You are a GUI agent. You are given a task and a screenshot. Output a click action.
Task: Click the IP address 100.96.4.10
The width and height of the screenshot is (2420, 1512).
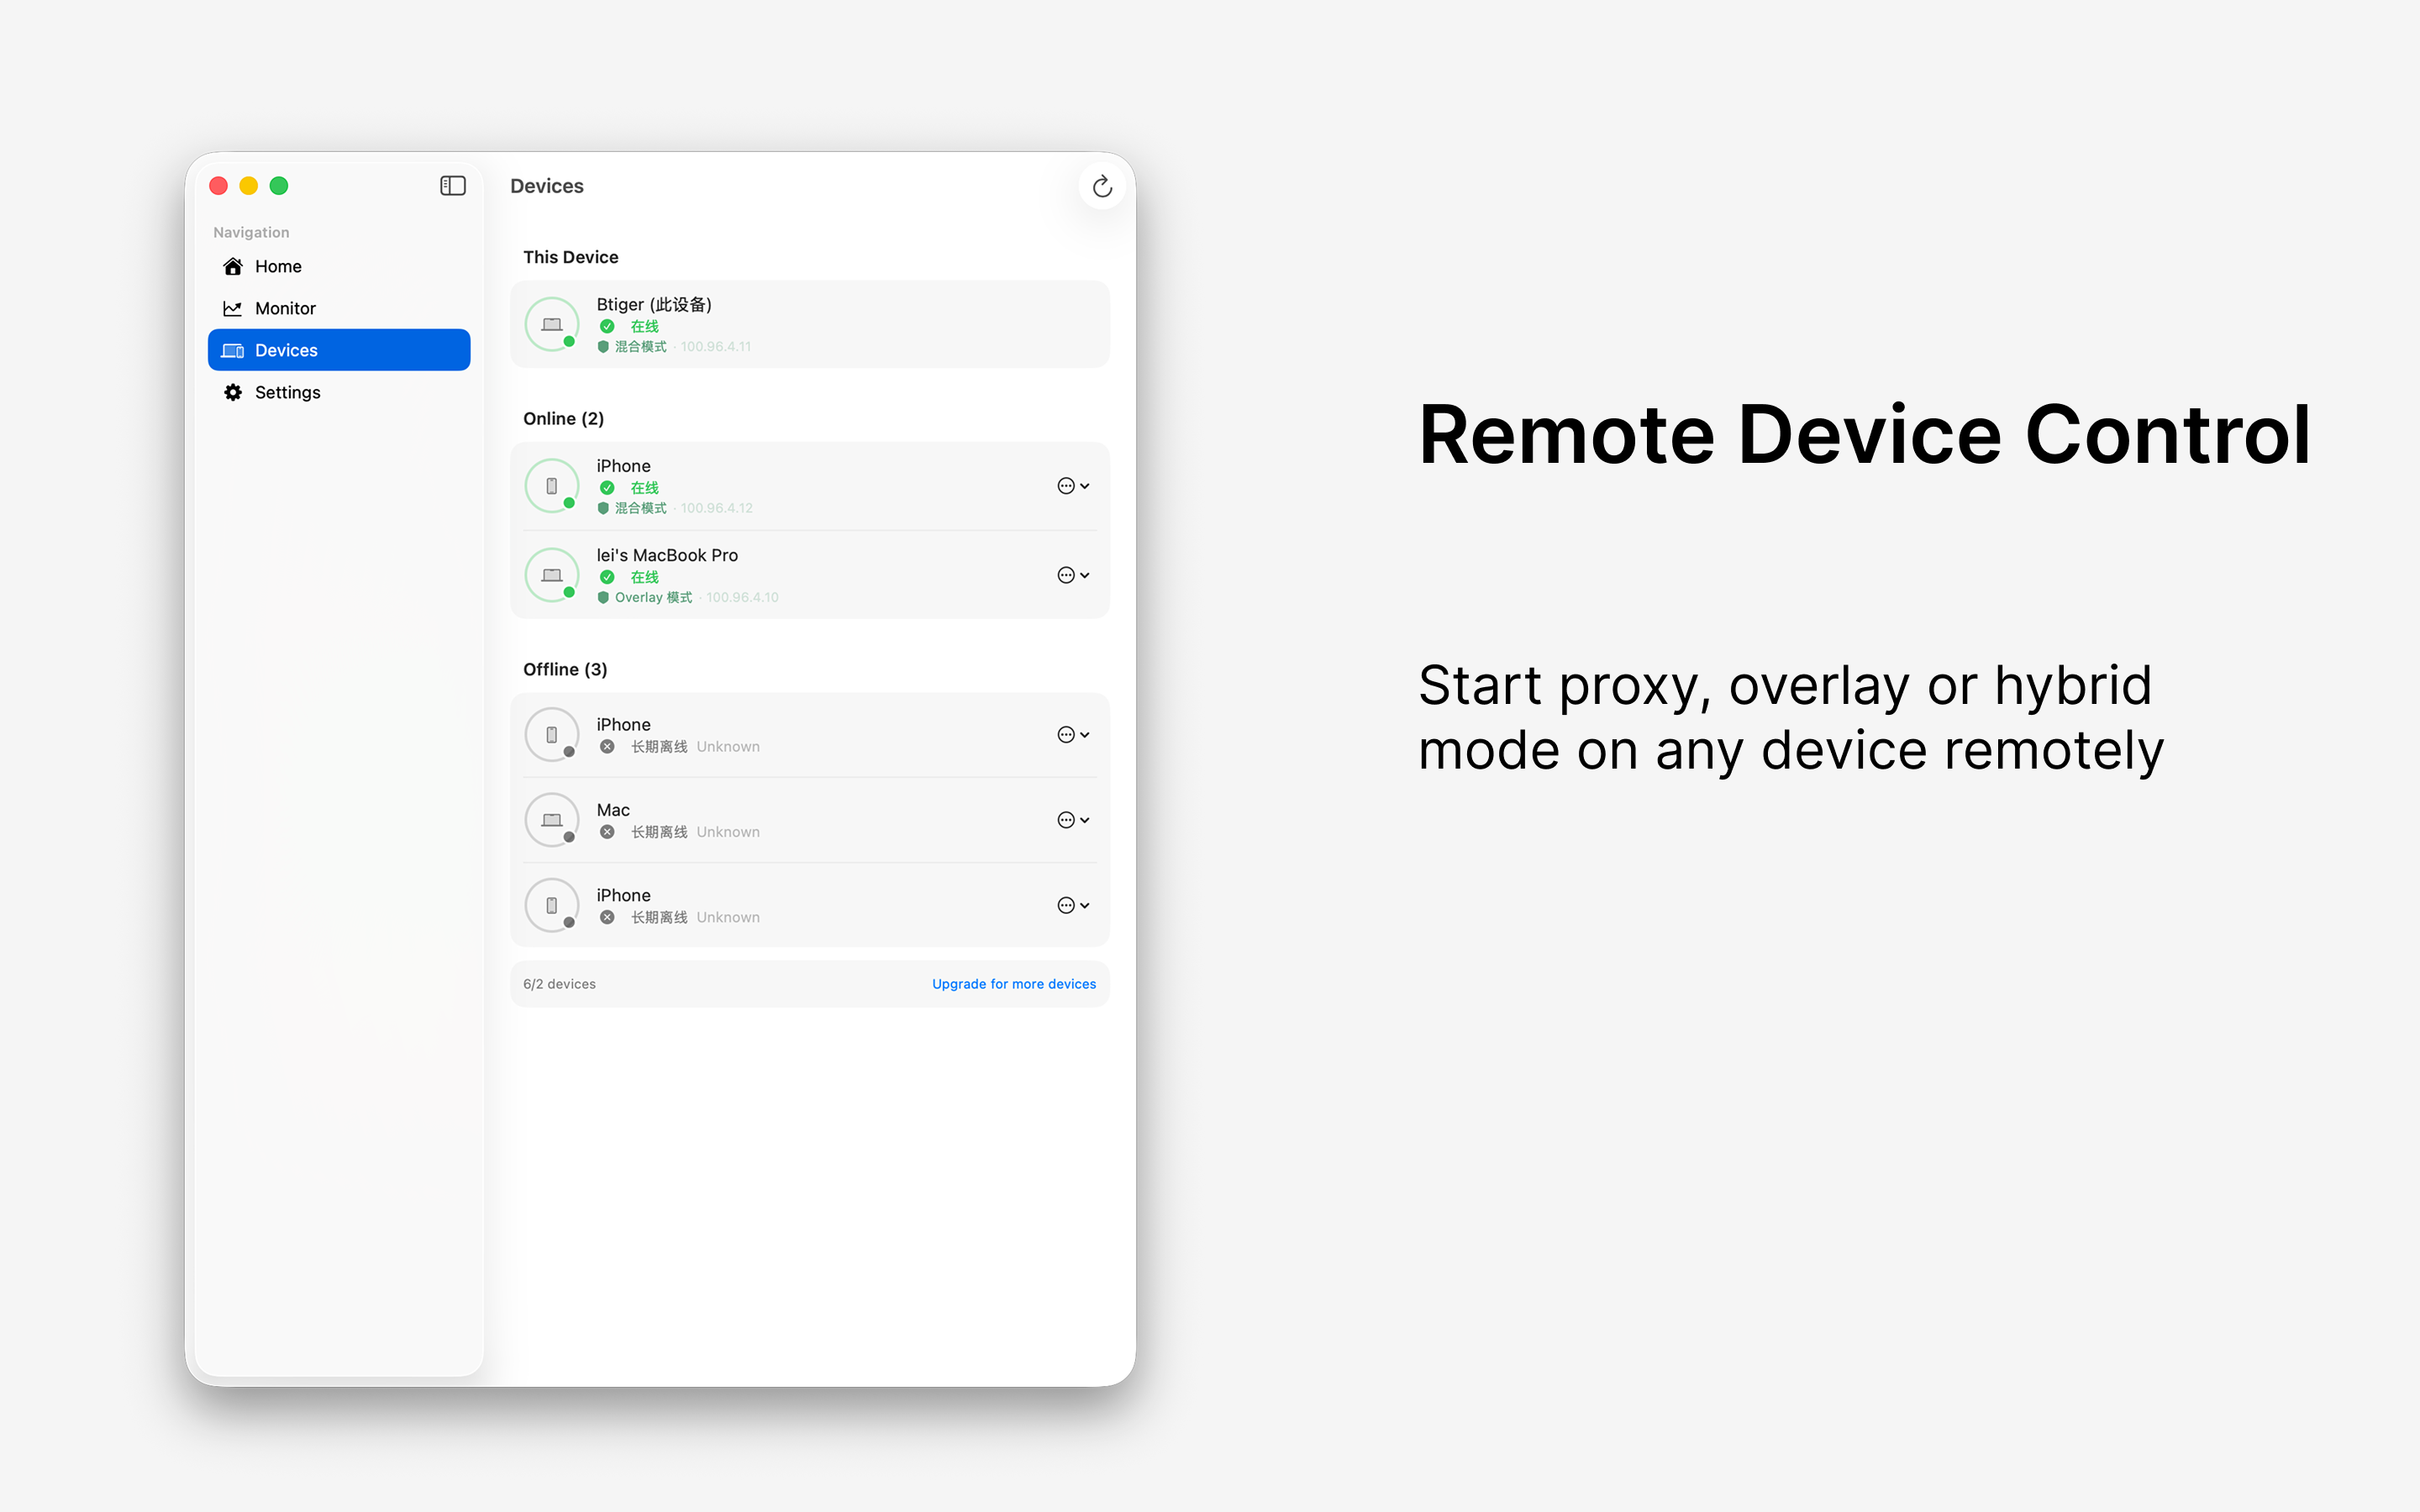coord(742,597)
